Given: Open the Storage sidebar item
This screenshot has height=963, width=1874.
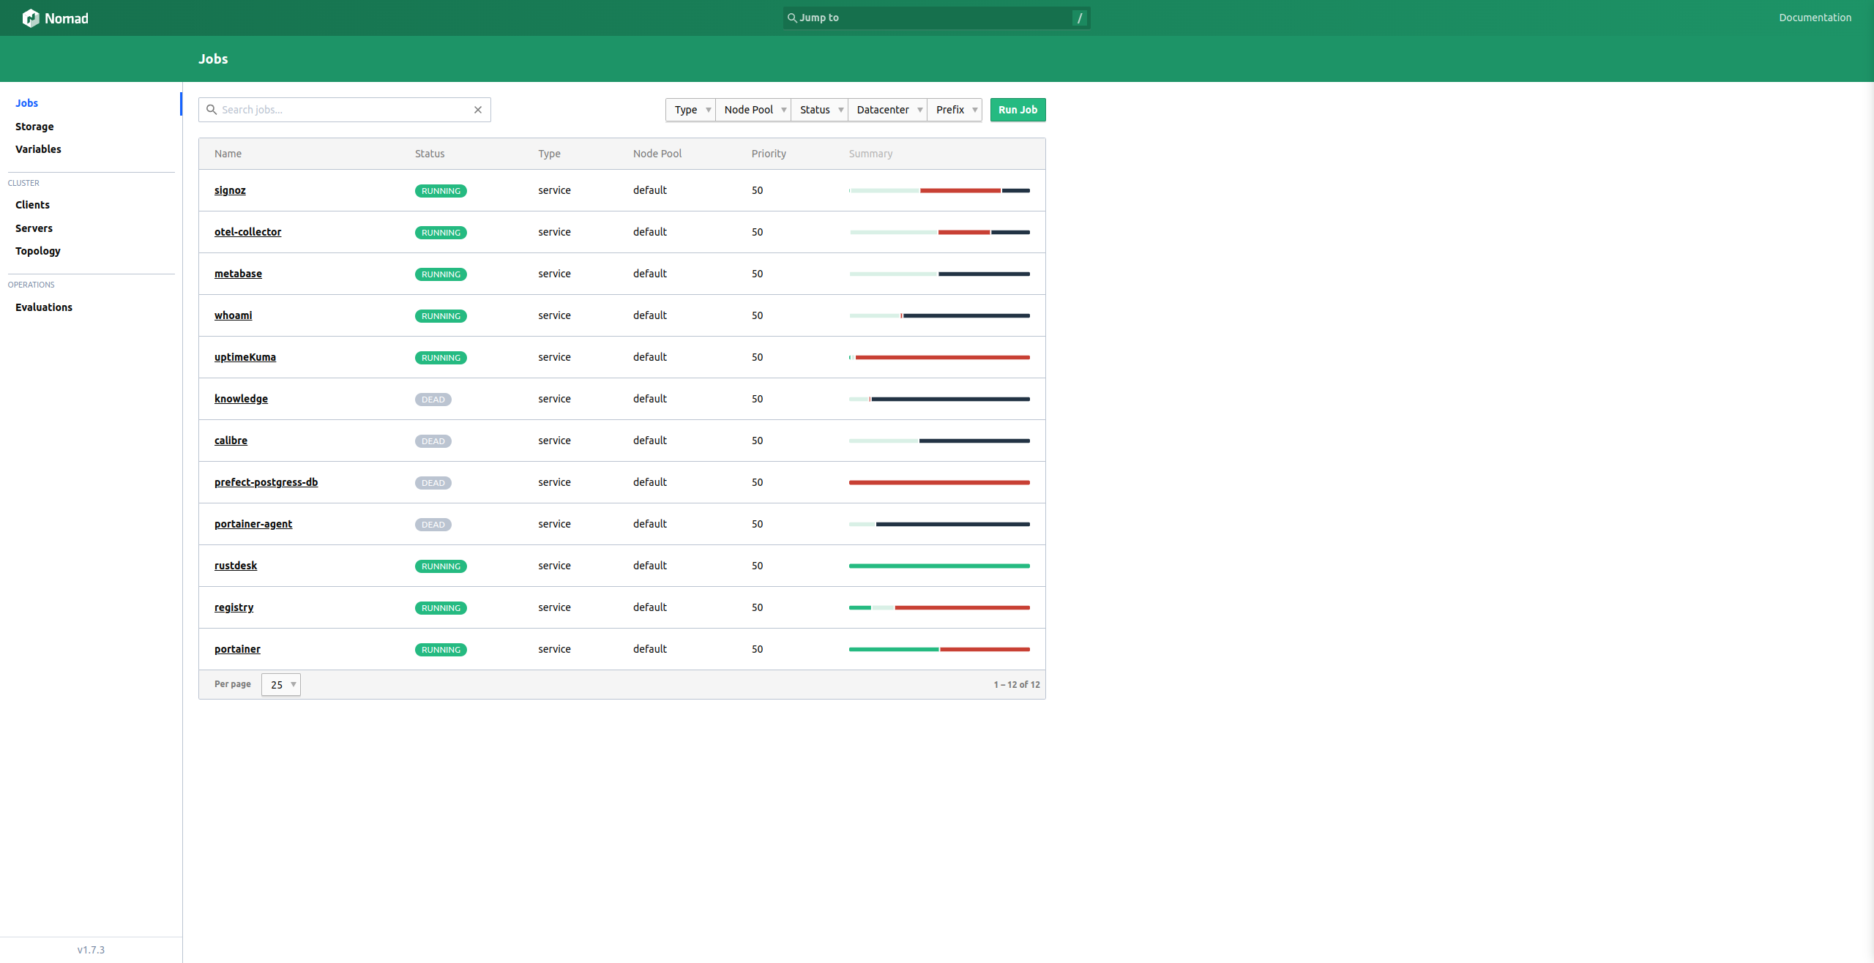Looking at the screenshot, I should [34, 127].
